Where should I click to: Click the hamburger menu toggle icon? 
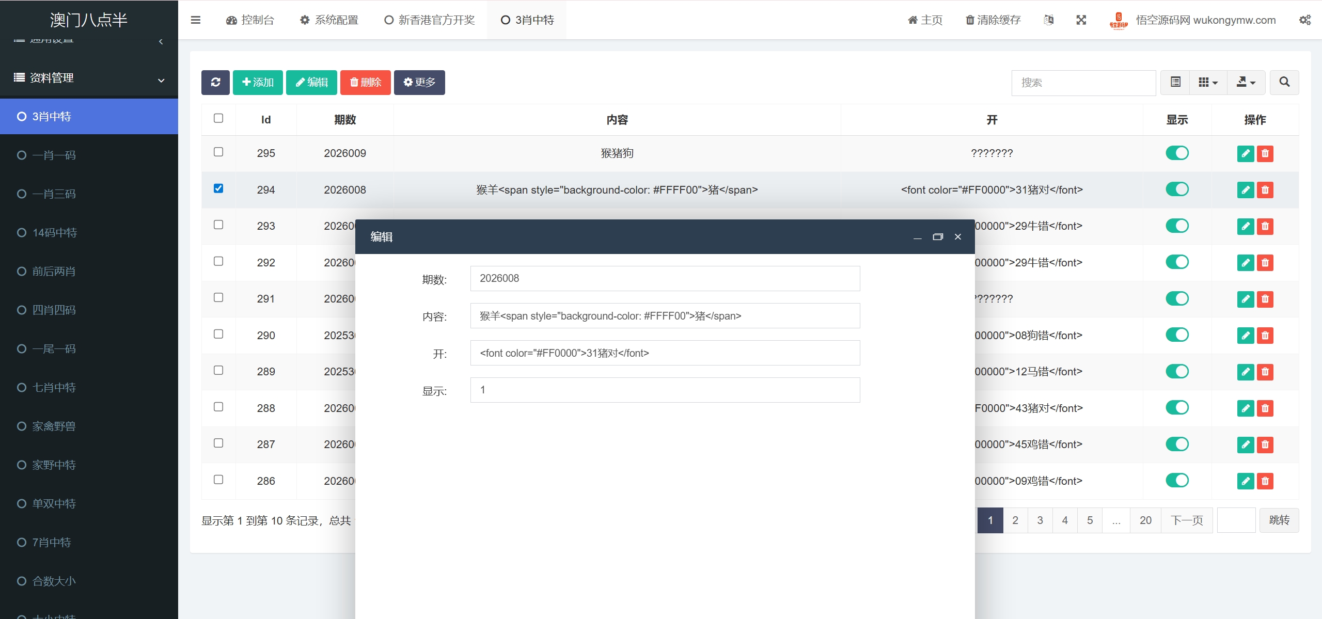tap(196, 20)
